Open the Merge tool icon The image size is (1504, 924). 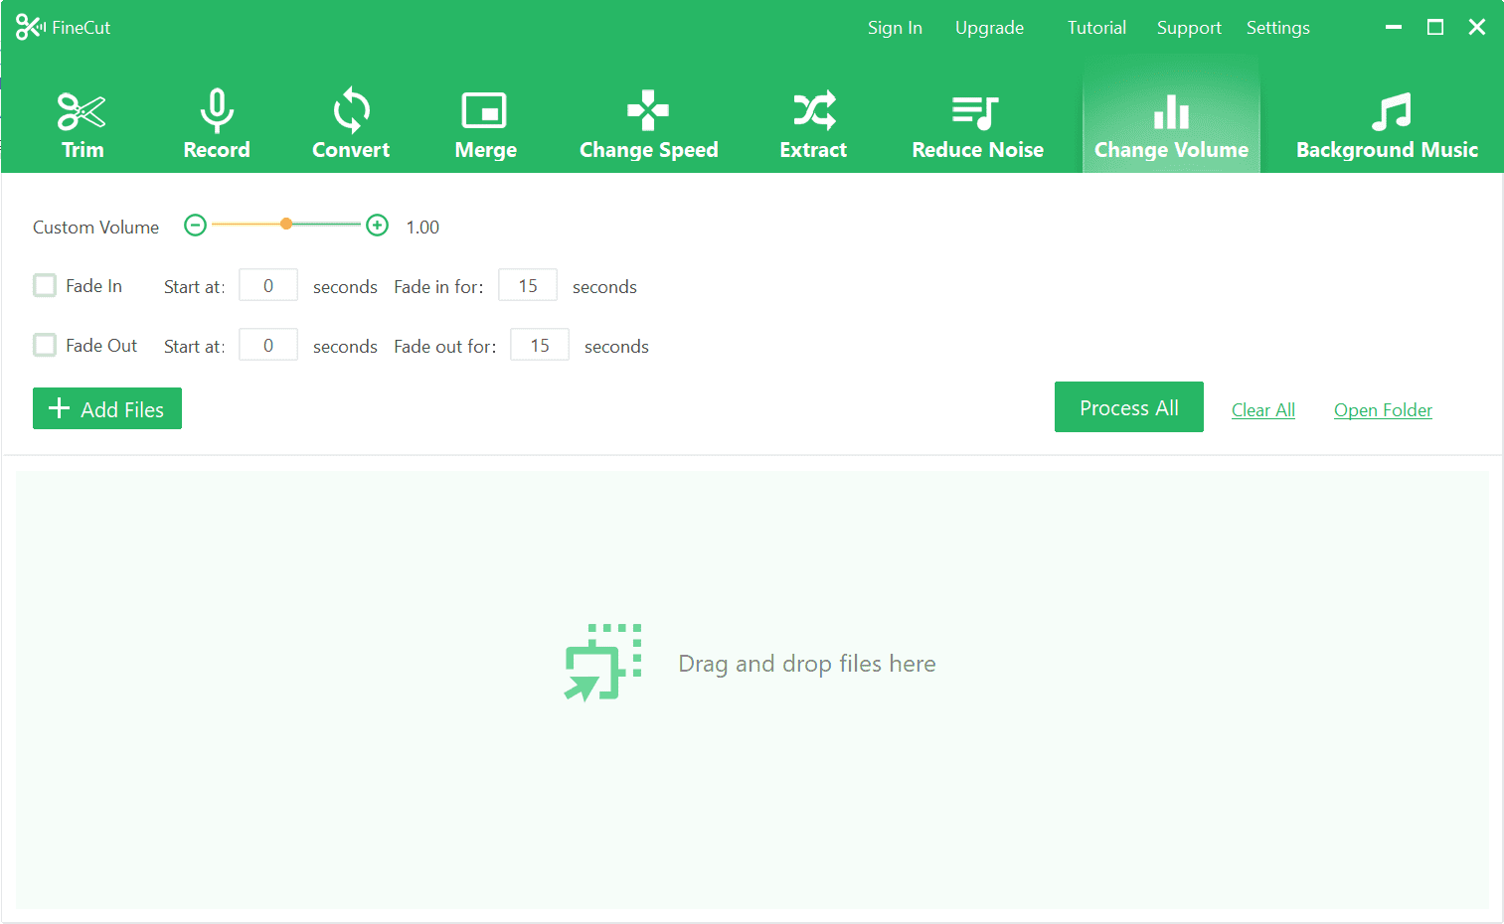coord(485,110)
